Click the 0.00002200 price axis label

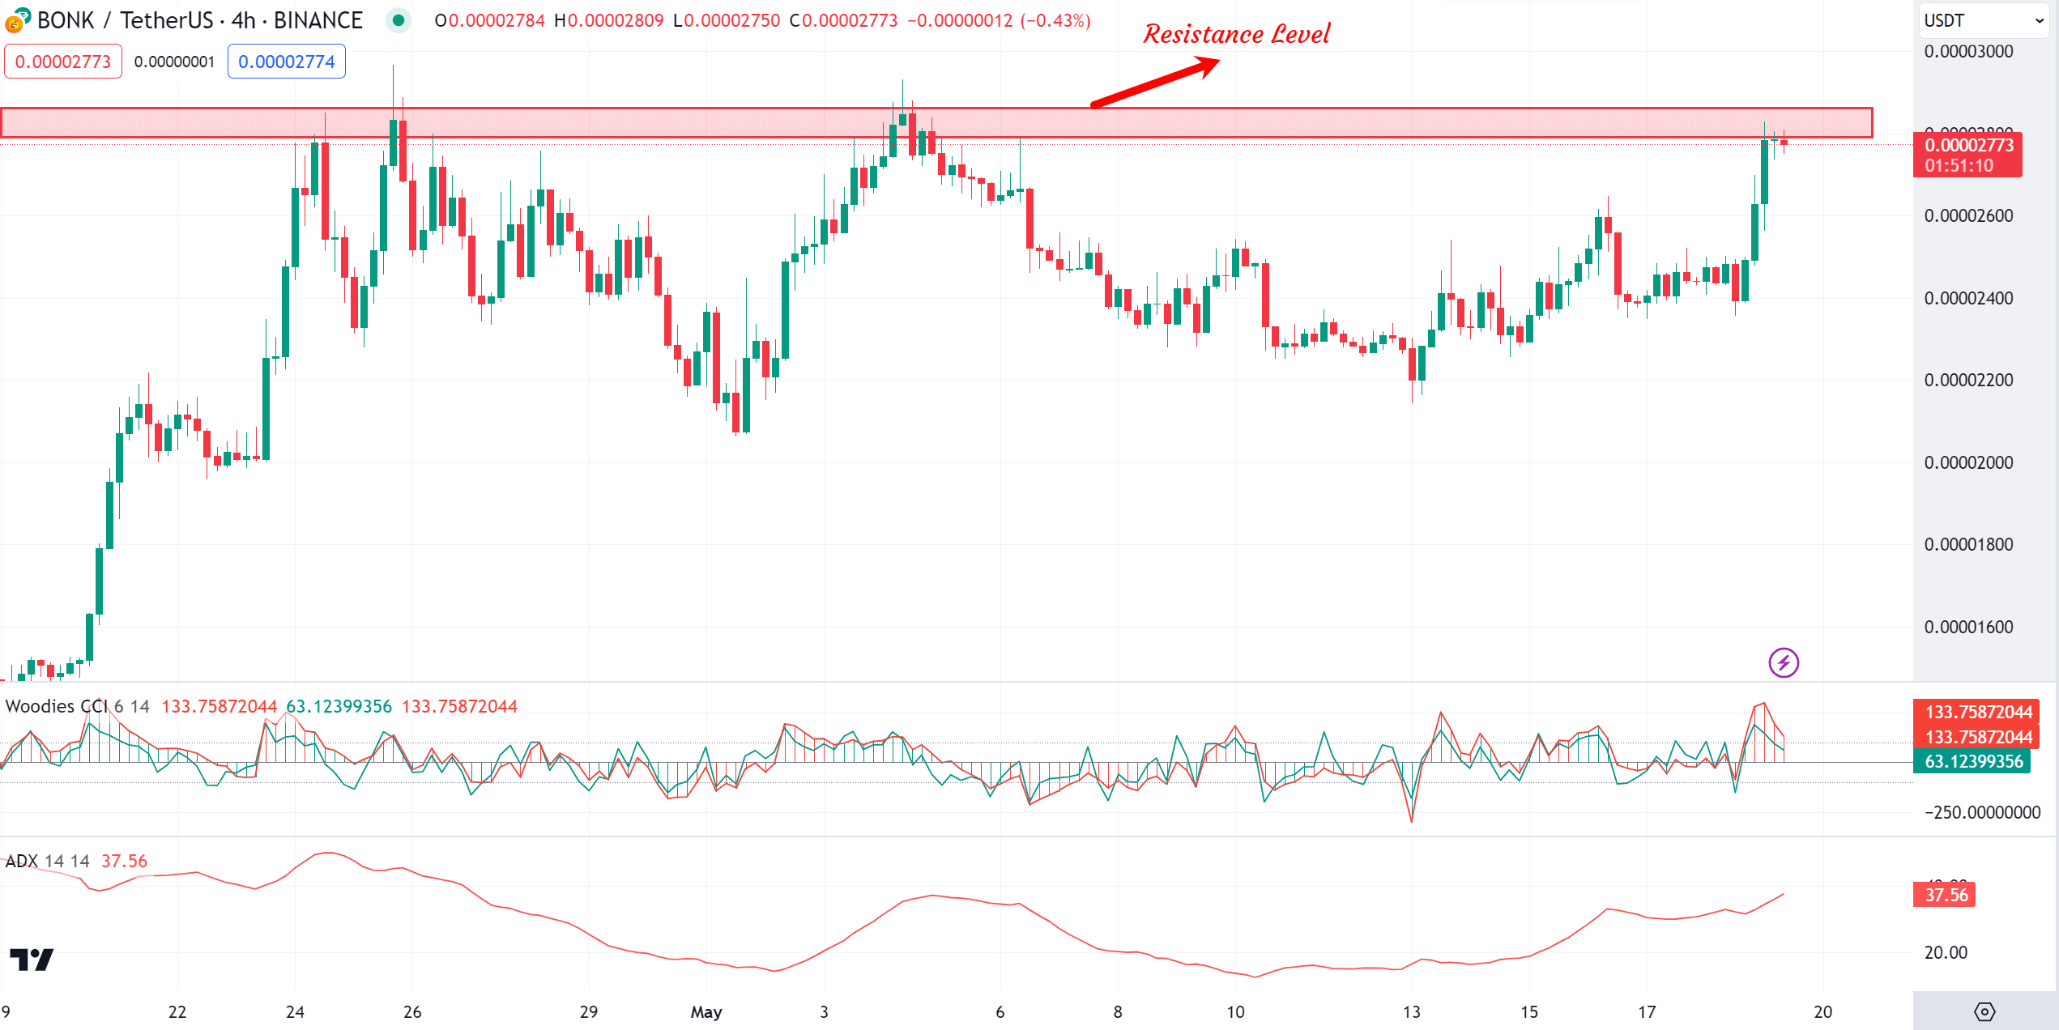[x=1968, y=380]
